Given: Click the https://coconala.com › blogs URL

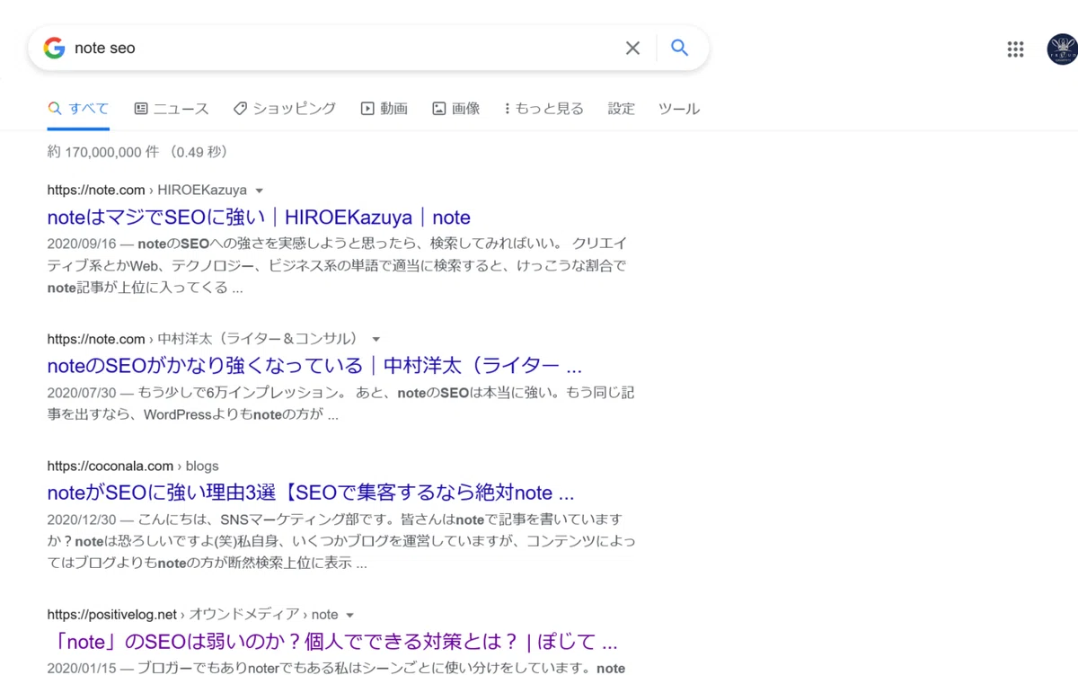Looking at the screenshot, I should [x=133, y=466].
